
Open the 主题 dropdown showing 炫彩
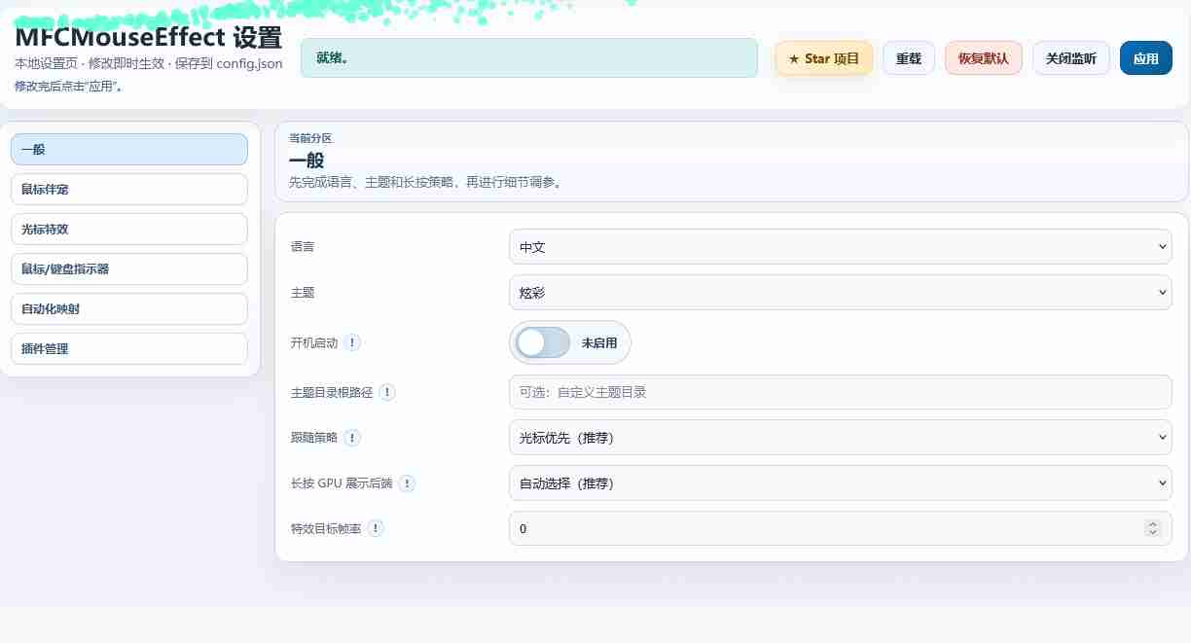tap(840, 292)
